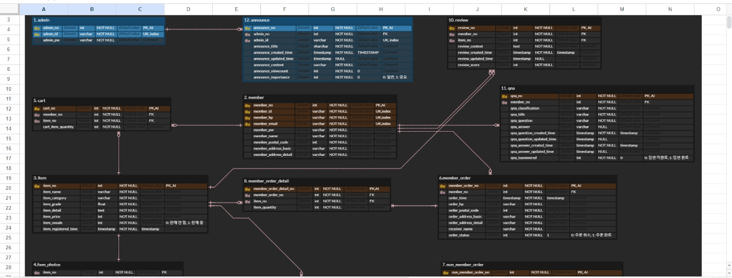Click the key icon beside member_email
The image size is (732, 278).
(248, 124)
